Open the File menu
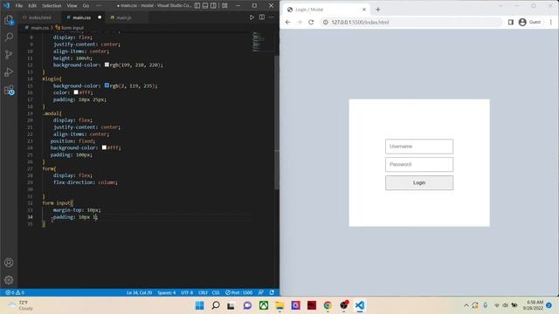Viewport: 559px width, 314px height. pos(19,6)
